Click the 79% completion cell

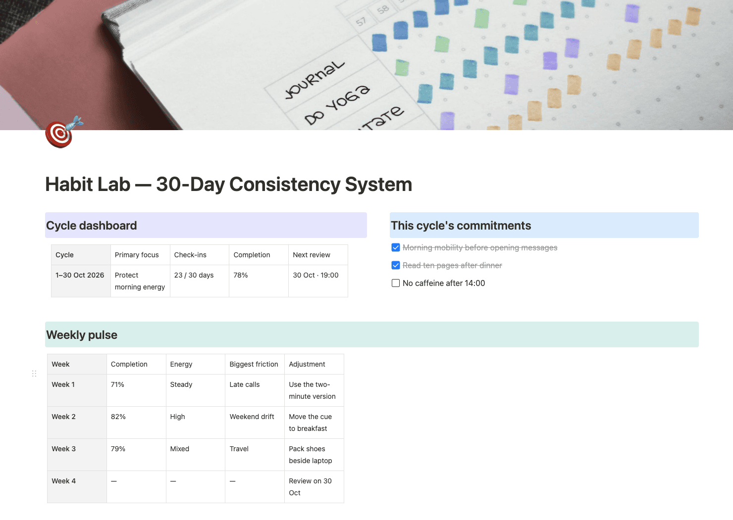pyautogui.click(x=136, y=455)
